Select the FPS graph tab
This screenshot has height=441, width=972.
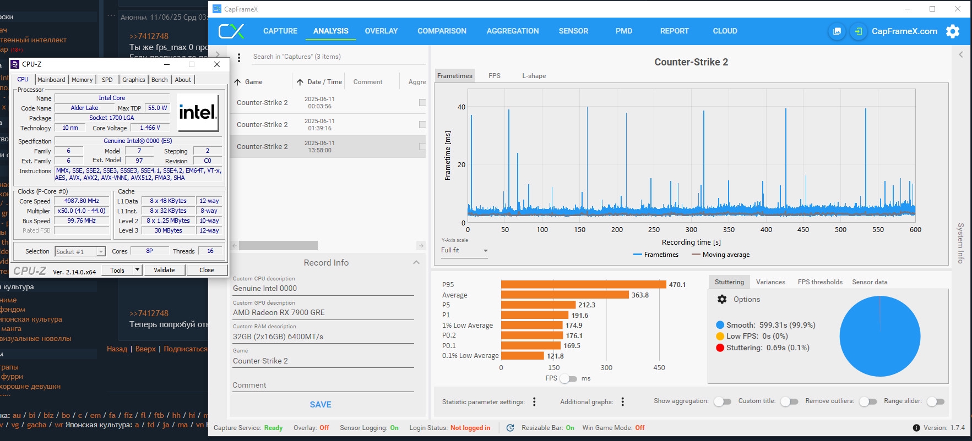(495, 76)
